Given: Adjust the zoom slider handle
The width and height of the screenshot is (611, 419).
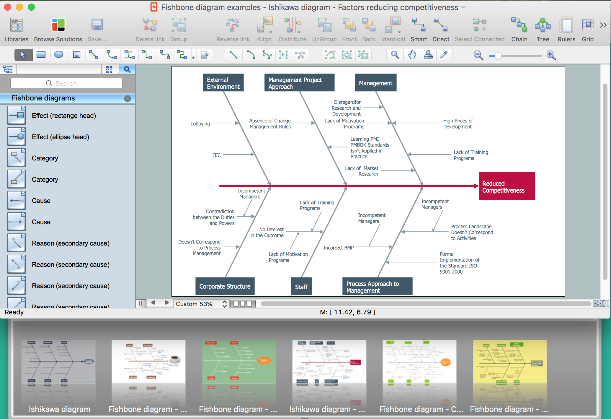Looking at the screenshot, I should [498, 56].
